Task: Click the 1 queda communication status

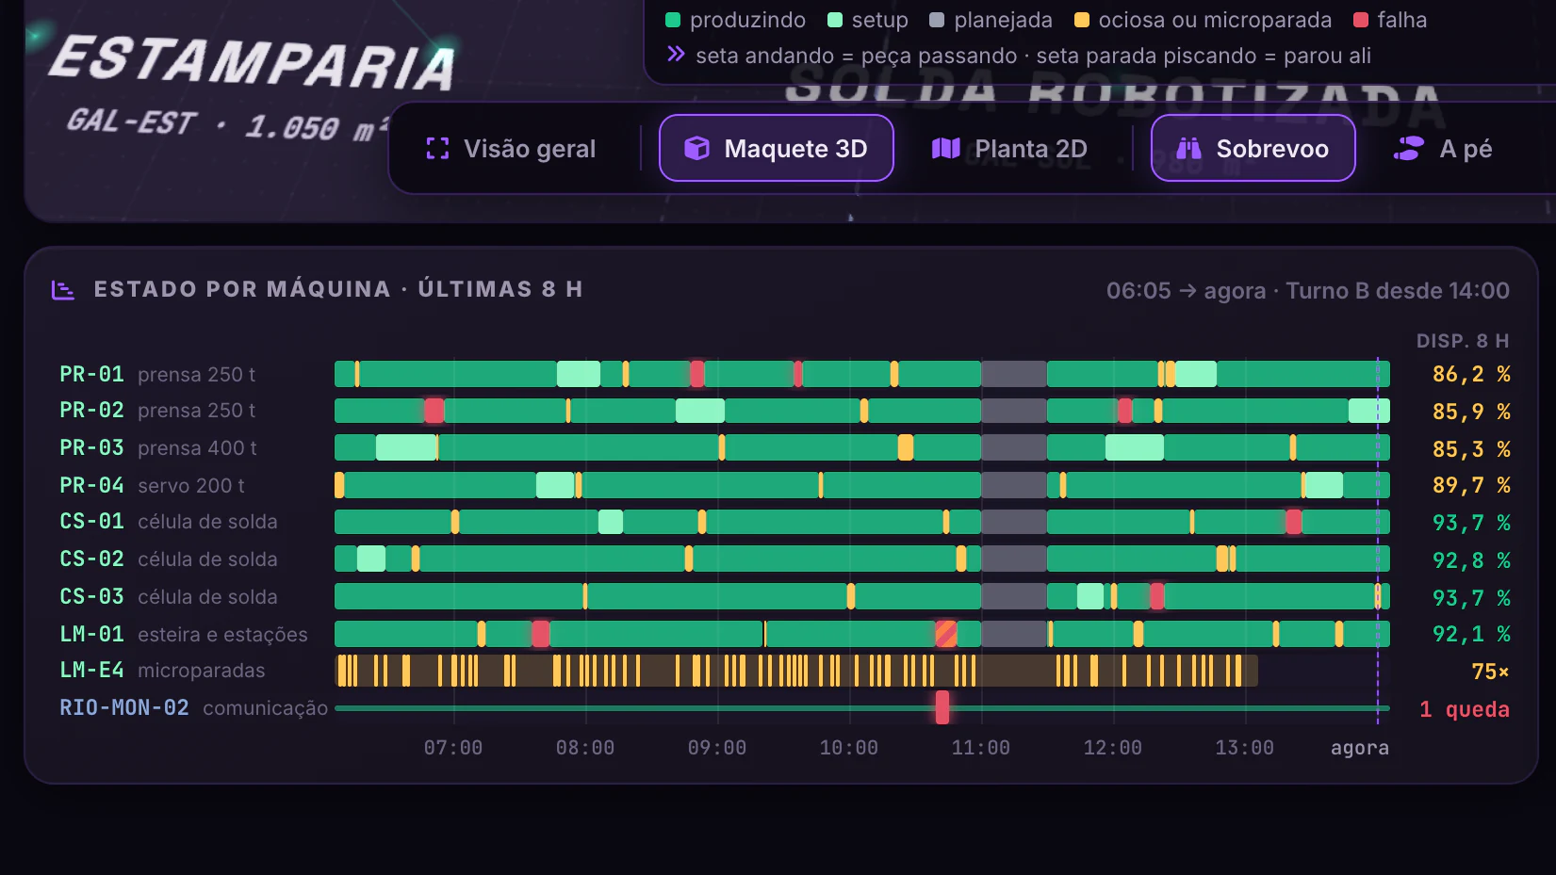Action: coord(1465,709)
